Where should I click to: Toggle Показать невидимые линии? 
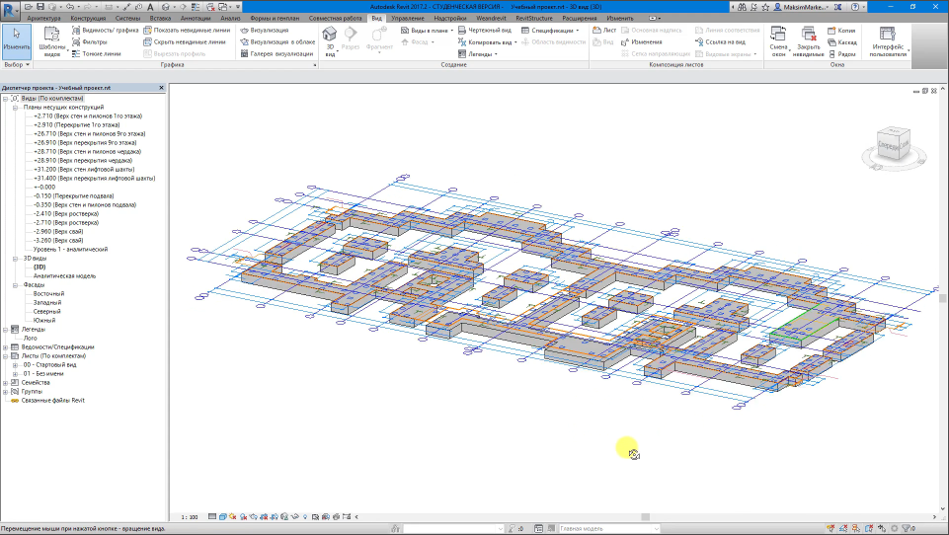click(186, 30)
